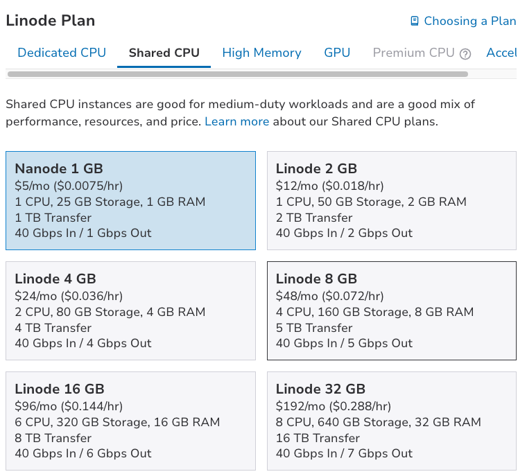Select the Shared CPU tab

pyautogui.click(x=164, y=53)
